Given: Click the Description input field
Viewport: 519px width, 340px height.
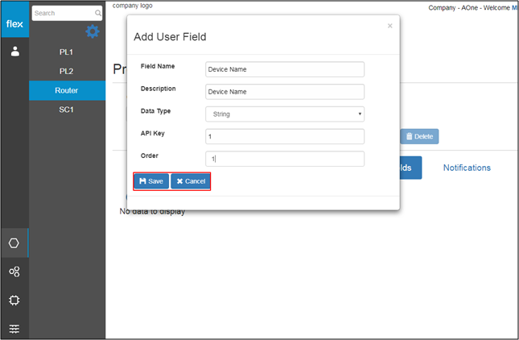Looking at the screenshot, I should tap(285, 92).
